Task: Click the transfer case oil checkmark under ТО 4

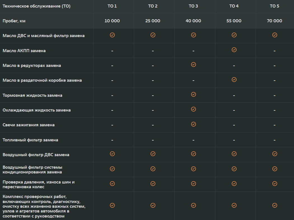Action: point(234,79)
